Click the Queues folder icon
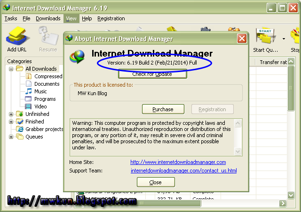The height and width of the screenshot is (212, 301). pos(20,137)
